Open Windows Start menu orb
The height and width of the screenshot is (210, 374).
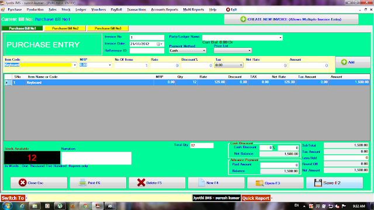(x=7, y=206)
